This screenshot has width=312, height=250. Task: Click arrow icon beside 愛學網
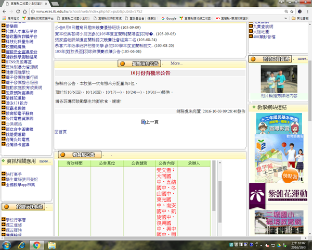(4, 26)
